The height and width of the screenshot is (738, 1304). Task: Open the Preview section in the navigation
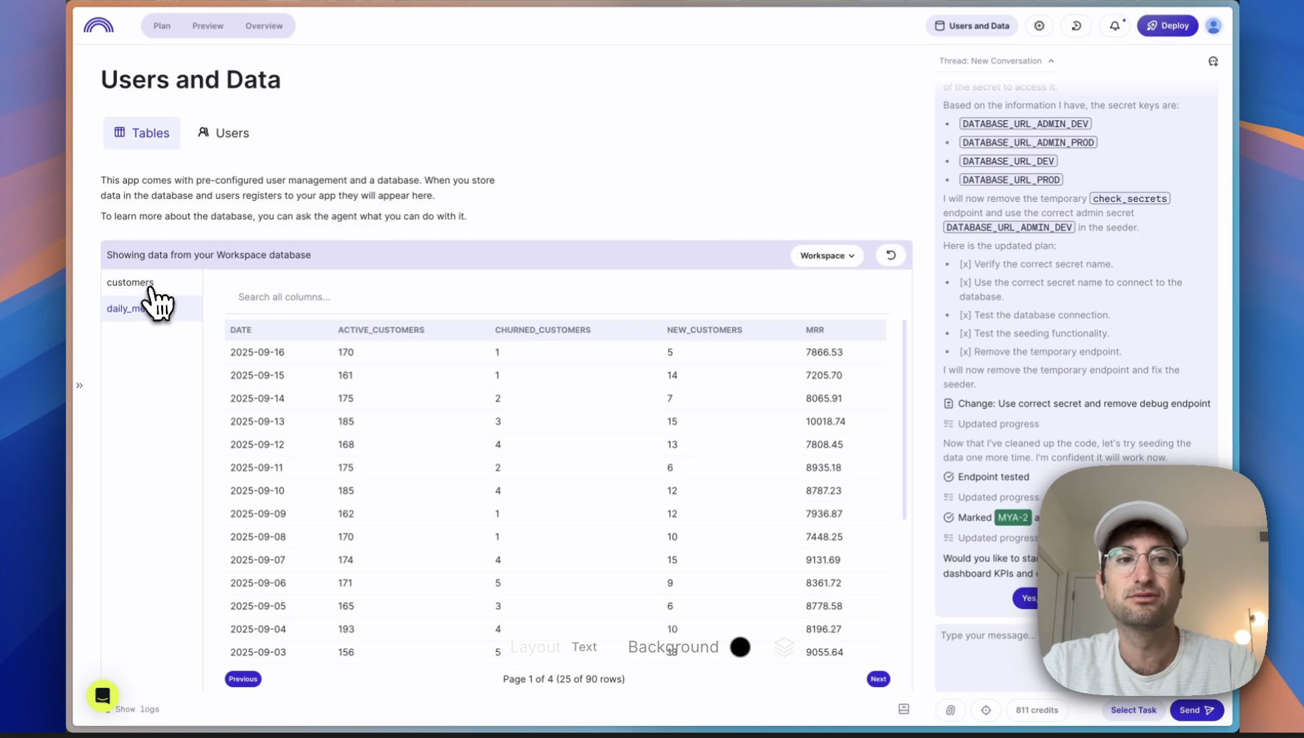[207, 25]
